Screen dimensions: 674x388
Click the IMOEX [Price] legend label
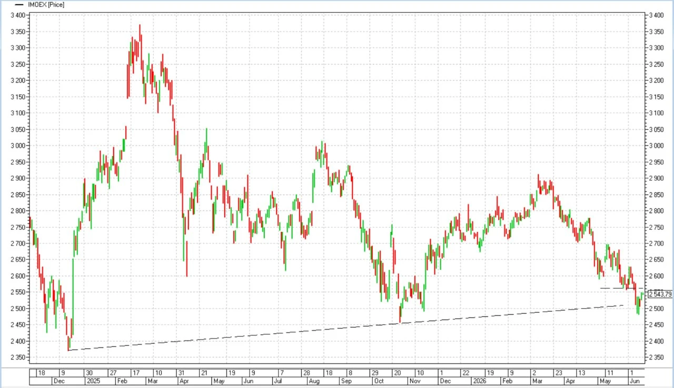(x=45, y=4)
